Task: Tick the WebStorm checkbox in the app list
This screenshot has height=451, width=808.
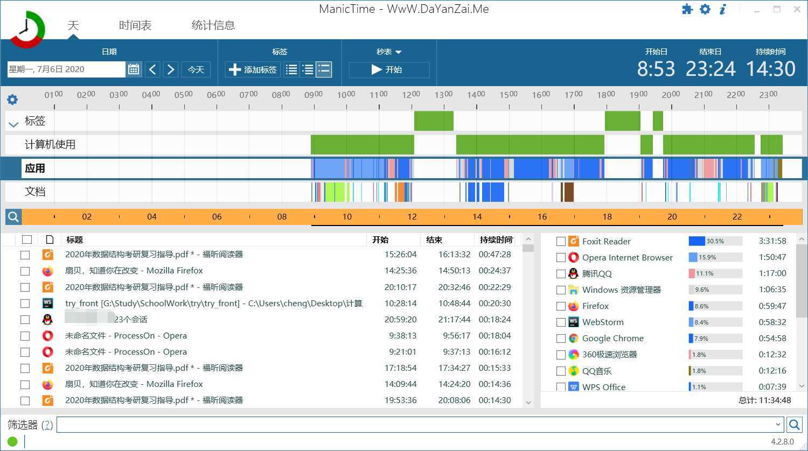Action: pos(561,322)
